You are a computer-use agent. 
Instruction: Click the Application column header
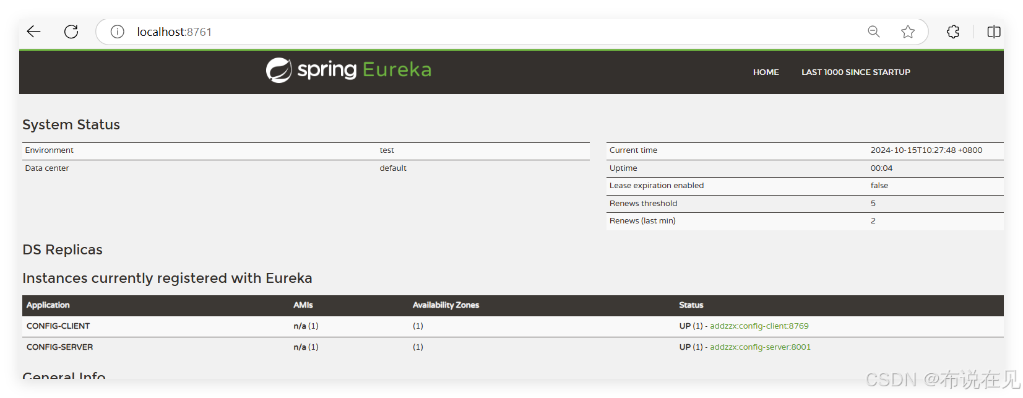tap(48, 305)
